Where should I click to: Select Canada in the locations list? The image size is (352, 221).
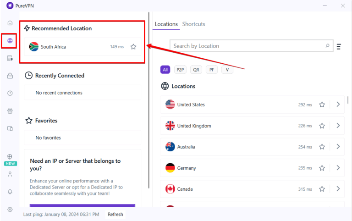[x=252, y=189]
